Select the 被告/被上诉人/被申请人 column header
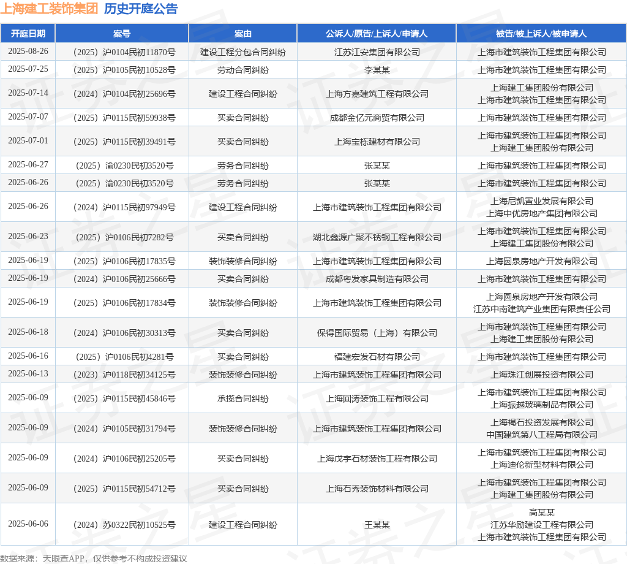 tap(541, 34)
